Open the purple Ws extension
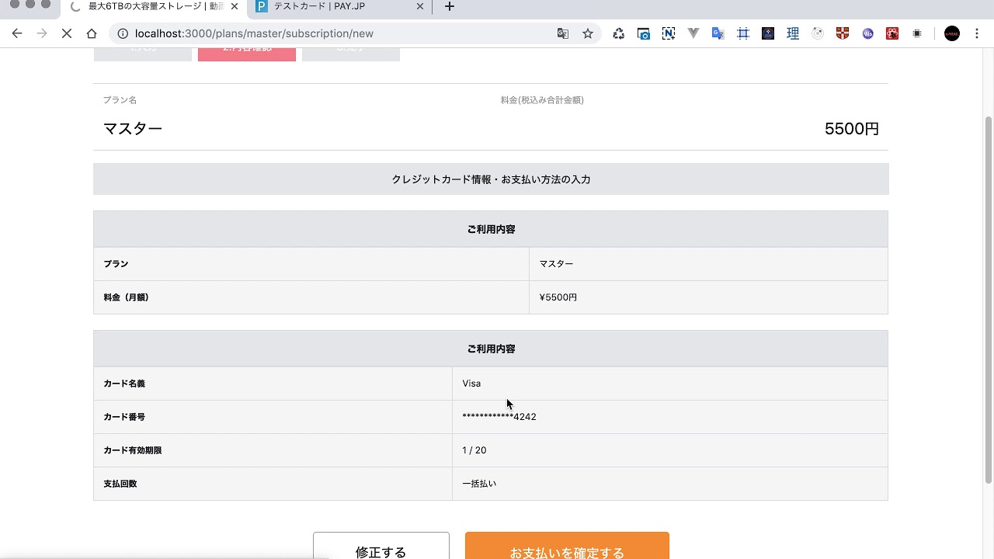 (x=868, y=33)
